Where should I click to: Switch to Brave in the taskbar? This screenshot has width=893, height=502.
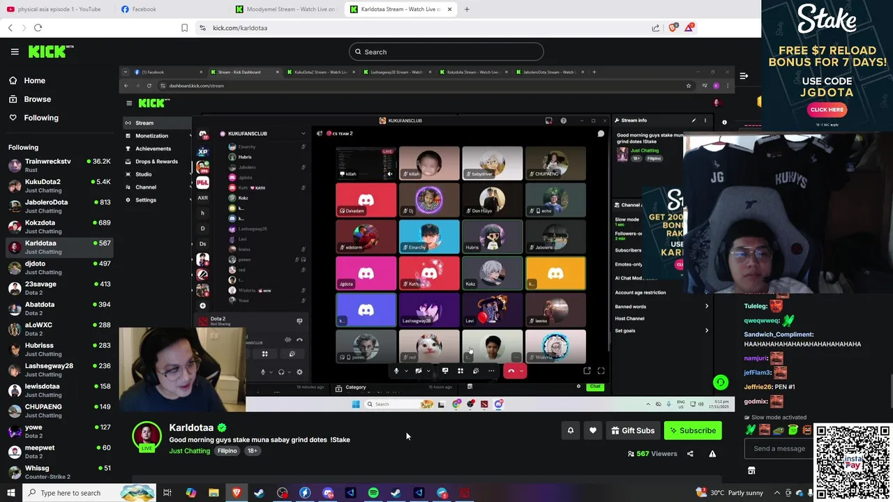click(x=237, y=493)
